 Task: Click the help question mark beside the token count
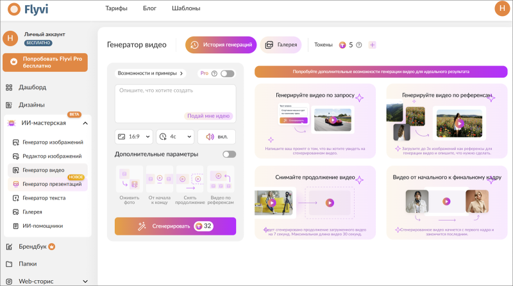point(359,45)
